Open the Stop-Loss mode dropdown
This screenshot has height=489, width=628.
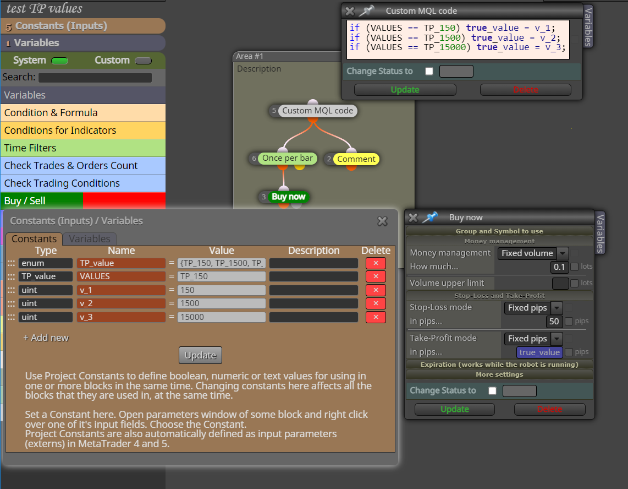click(533, 308)
